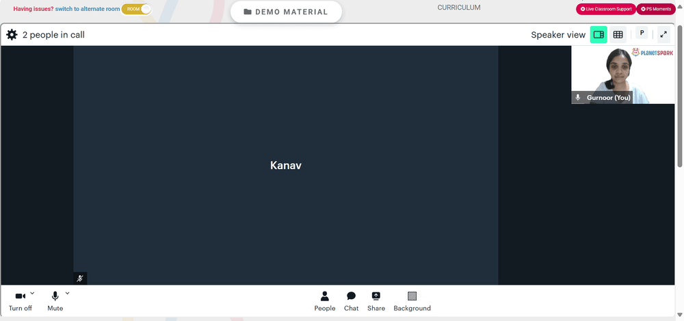Select Gurnoor (You) video thumbnail
This screenshot has width=684, height=321.
point(623,75)
